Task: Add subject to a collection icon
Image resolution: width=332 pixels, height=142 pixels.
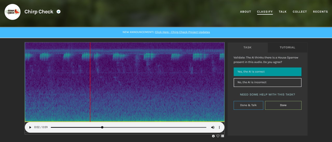Action: [223, 136]
